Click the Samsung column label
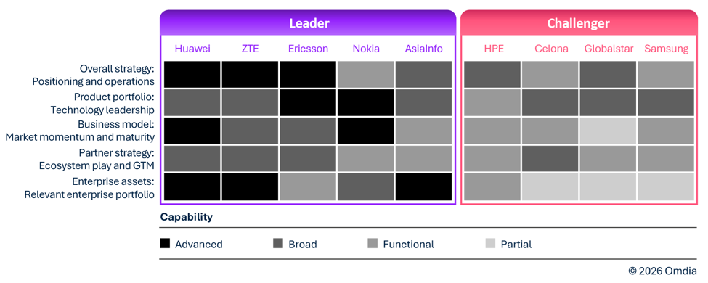This screenshot has width=708, height=283. [x=666, y=49]
